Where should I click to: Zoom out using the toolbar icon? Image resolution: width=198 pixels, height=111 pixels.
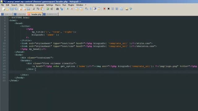(x=71, y=9)
